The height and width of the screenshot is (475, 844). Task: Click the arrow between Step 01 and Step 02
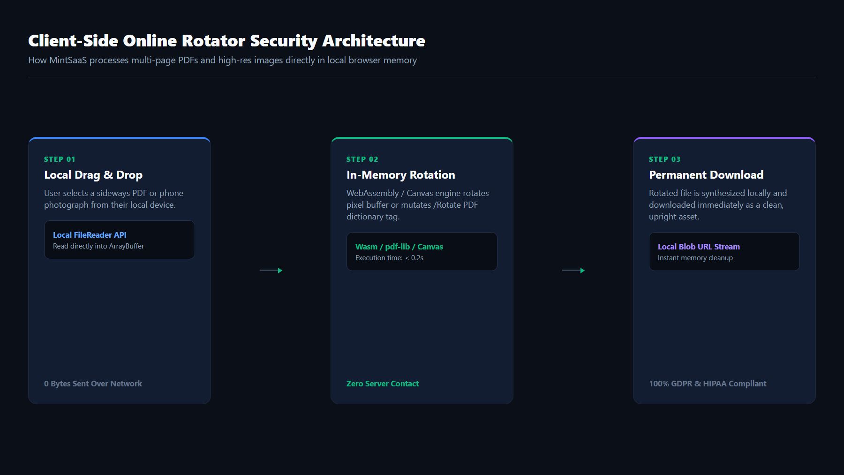click(271, 271)
